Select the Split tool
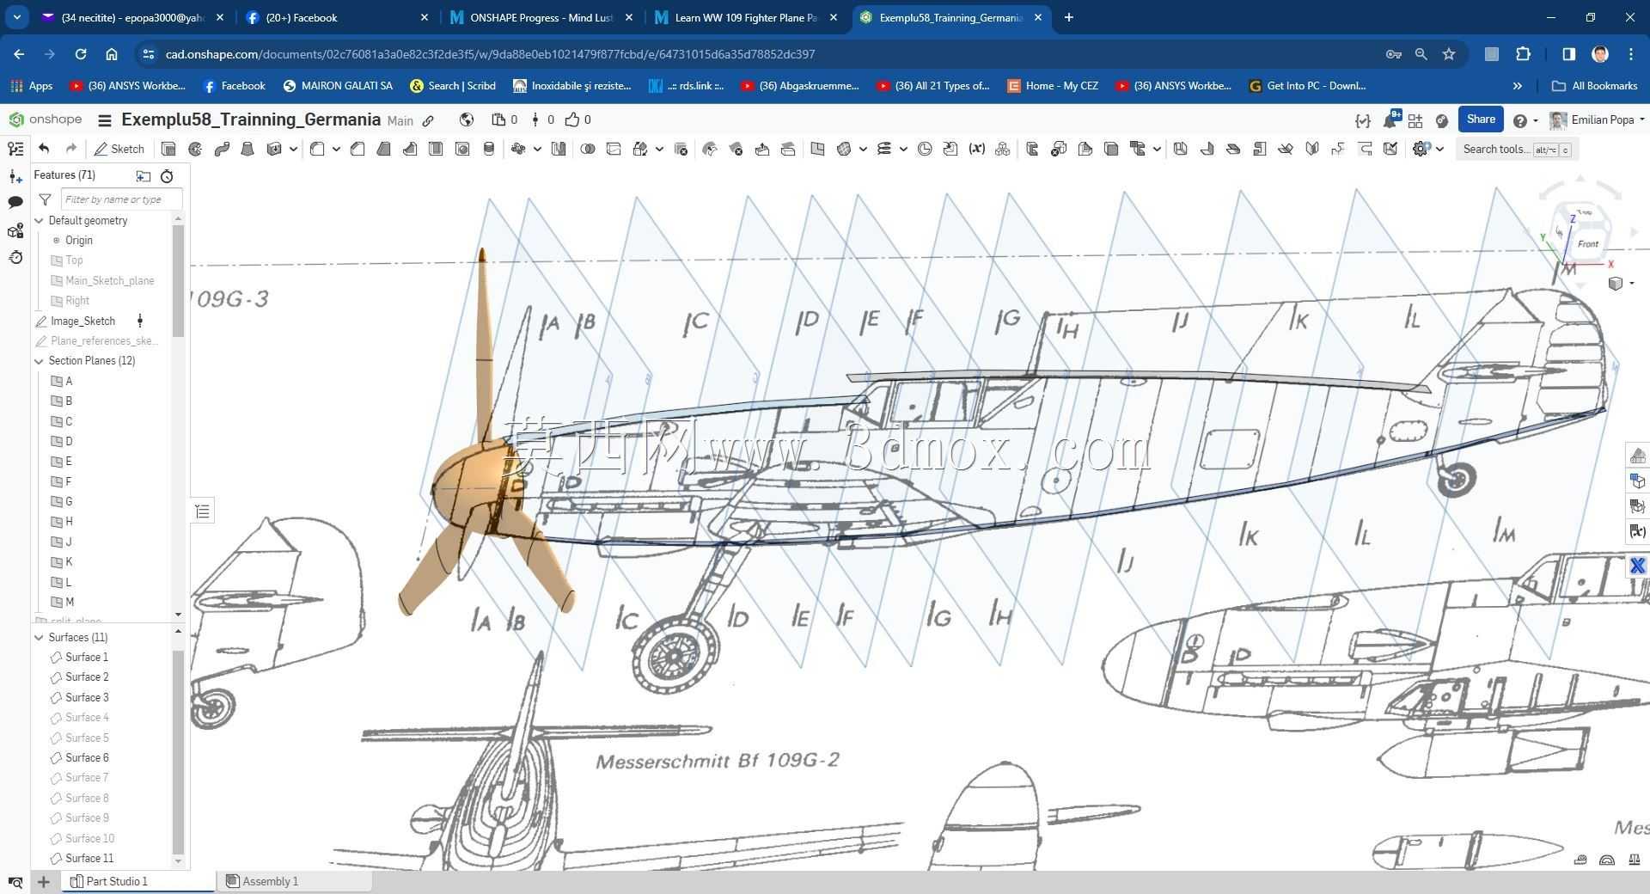Image resolution: width=1650 pixels, height=894 pixels. pos(614,149)
